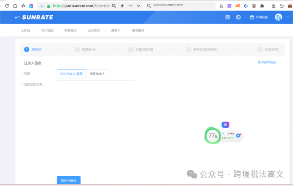
Task: Click the CPU 50°C temperature readout
Action: 228,138
